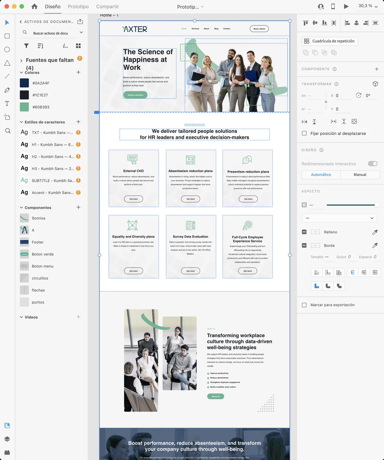Screen dimensions: 384x460
Task: Switch to the Diseño tab
Action: point(53,6)
